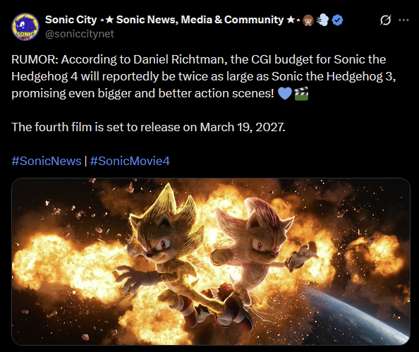Click the Sonic City display name
The width and height of the screenshot is (419, 352).
click(x=71, y=20)
